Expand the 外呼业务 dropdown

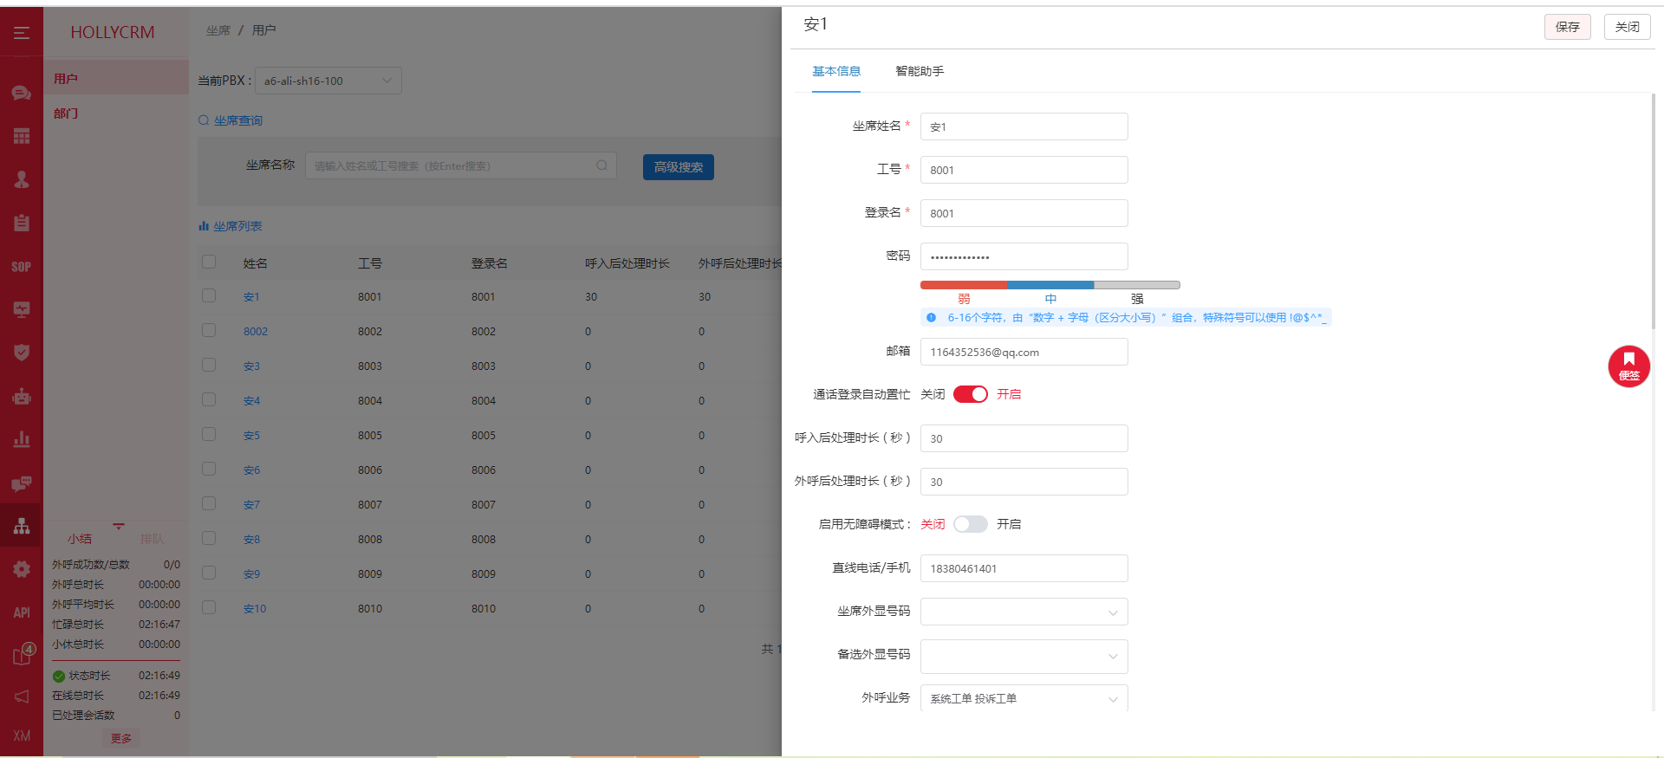tap(1024, 698)
